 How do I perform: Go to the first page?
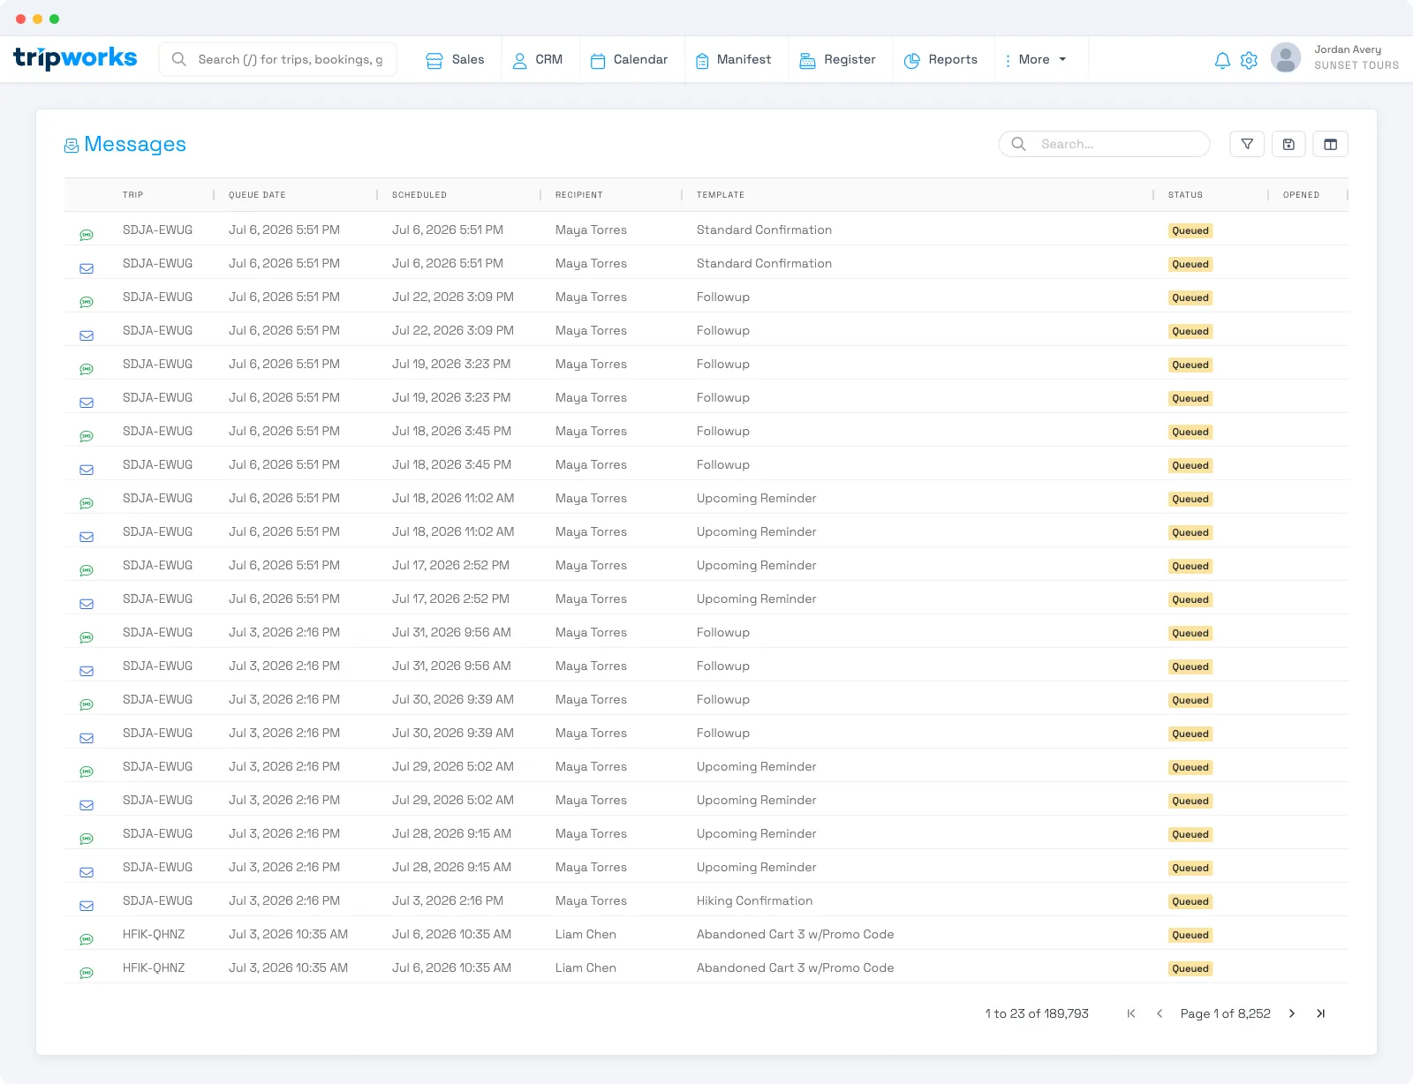tap(1131, 1013)
